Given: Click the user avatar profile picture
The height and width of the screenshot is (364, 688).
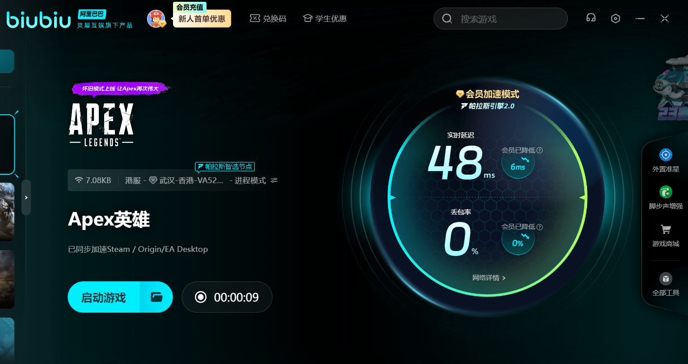Looking at the screenshot, I should click(x=156, y=19).
